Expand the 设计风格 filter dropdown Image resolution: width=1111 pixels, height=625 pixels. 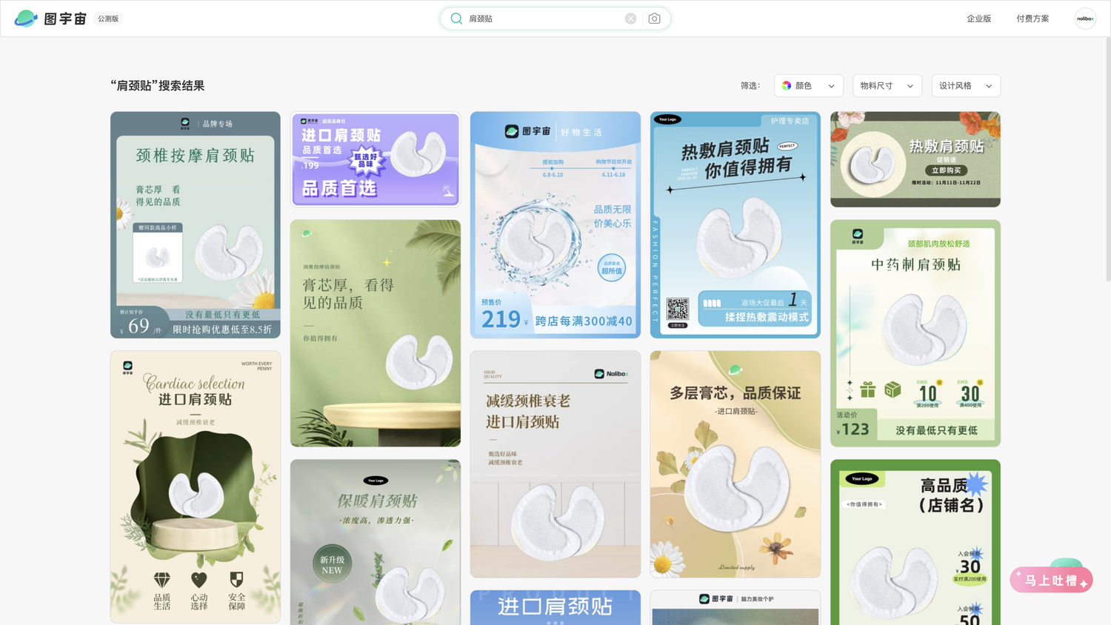(x=966, y=86)
